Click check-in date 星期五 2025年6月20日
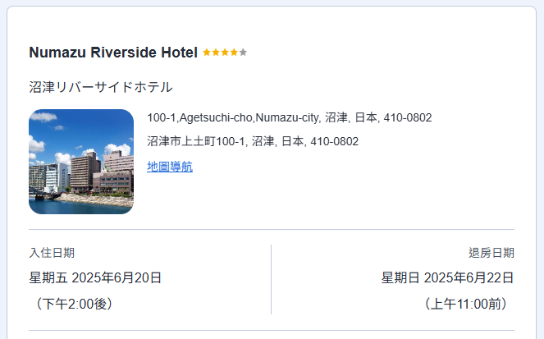The height and width of the screenshot is (339, 544). (x=95, y=277)
